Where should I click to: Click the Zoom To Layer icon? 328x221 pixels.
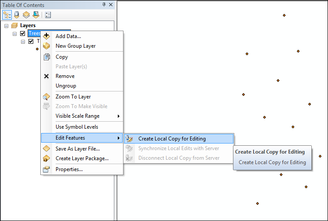click(x=46, y=97)
